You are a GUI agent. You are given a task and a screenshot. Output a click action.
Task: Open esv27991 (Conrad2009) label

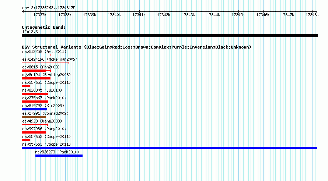pyautogui.click(x=45, y=113)
